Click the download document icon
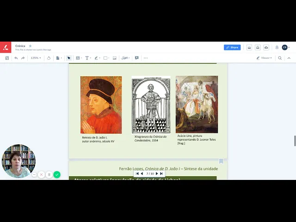Screen dimensions: 296x222 [x=258, y=47]
